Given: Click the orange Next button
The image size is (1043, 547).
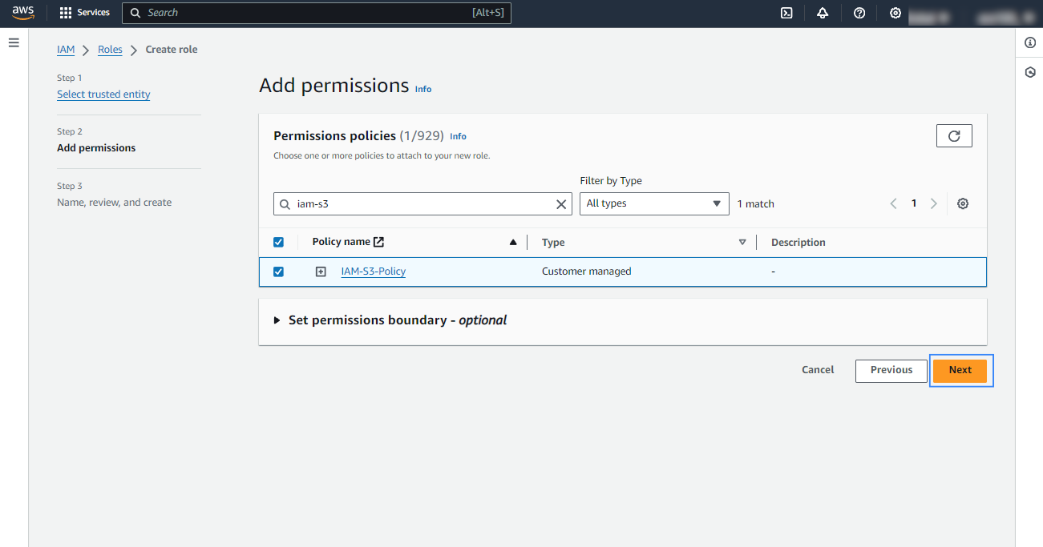Looking at the screenshot, I should click(960, 370).
